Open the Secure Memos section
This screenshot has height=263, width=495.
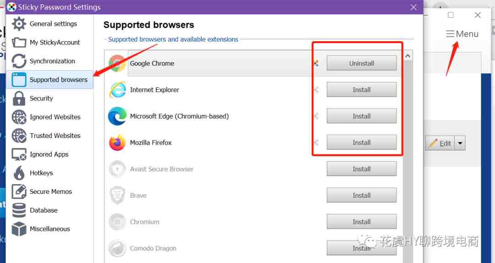pos(49,192)
